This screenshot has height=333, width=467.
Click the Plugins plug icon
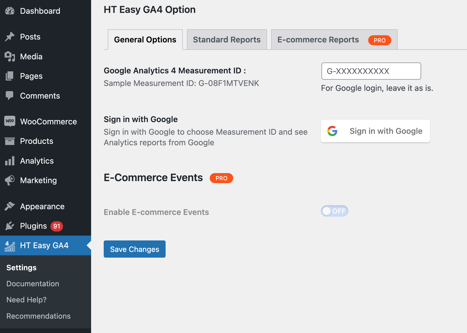pyautogui.click(x=10, y=226)
